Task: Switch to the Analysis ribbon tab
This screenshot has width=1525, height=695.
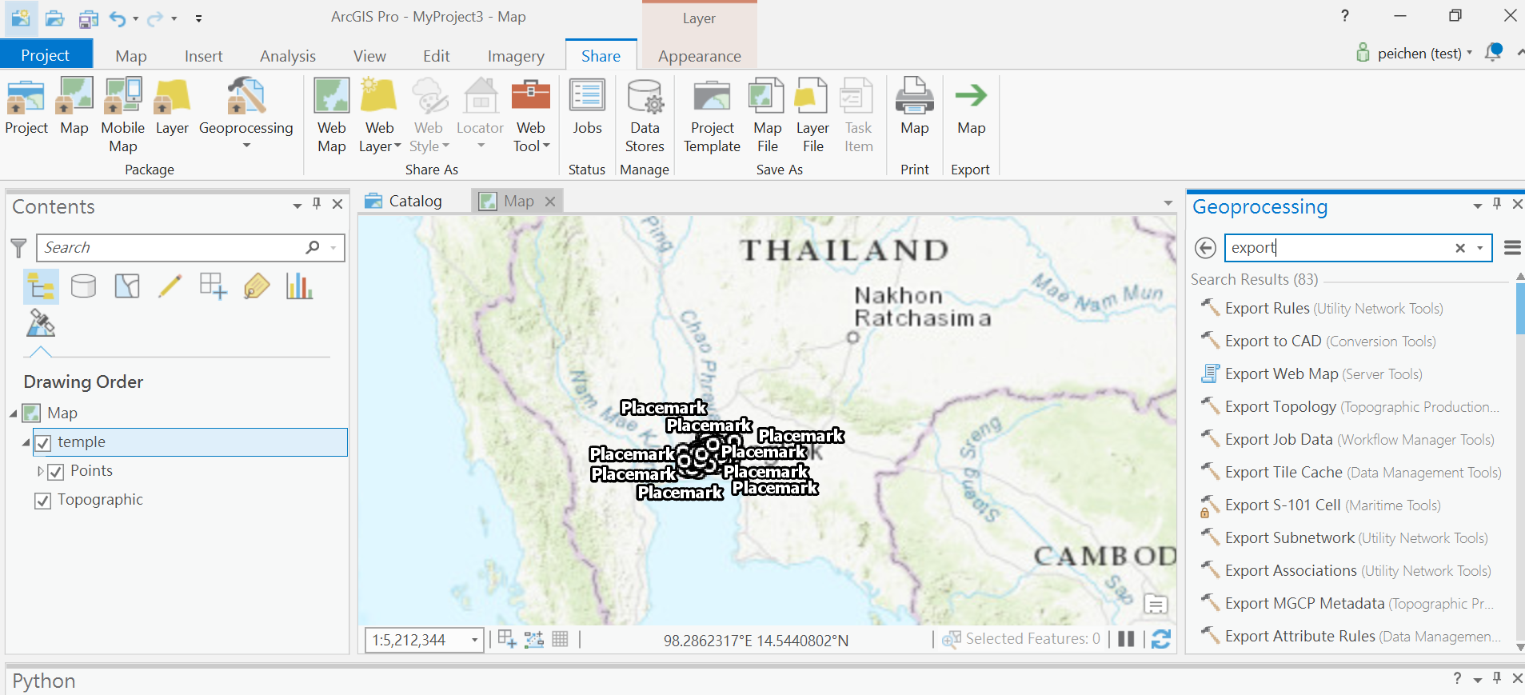Action: (x=288, y=56)
